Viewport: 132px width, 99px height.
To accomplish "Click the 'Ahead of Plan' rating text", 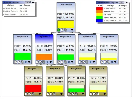I will click(x=110, y=18).
